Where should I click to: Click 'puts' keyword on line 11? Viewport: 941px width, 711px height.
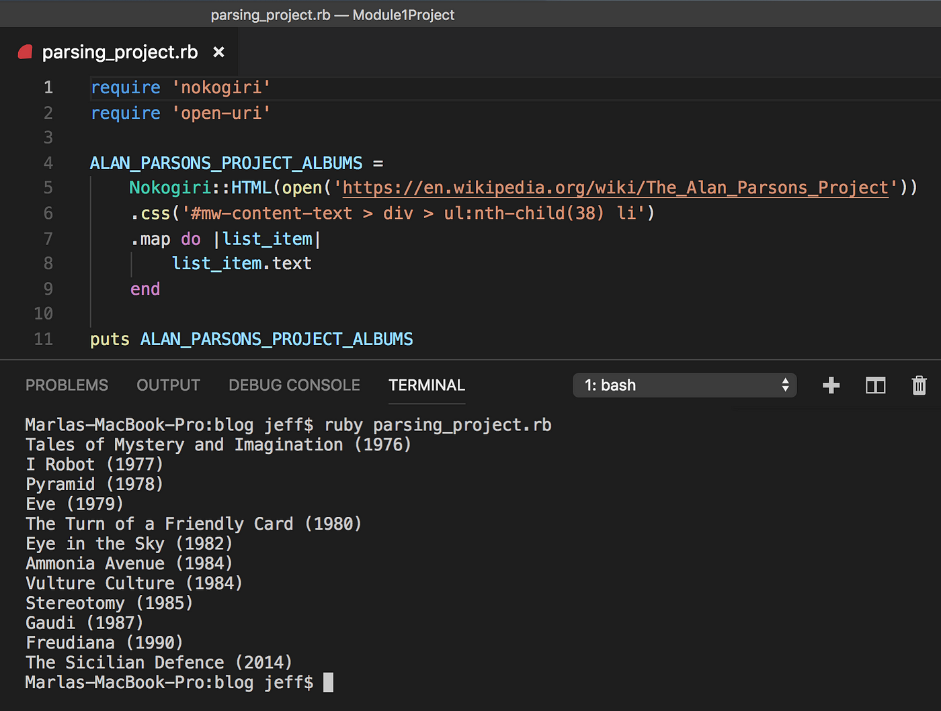point(110,339)
